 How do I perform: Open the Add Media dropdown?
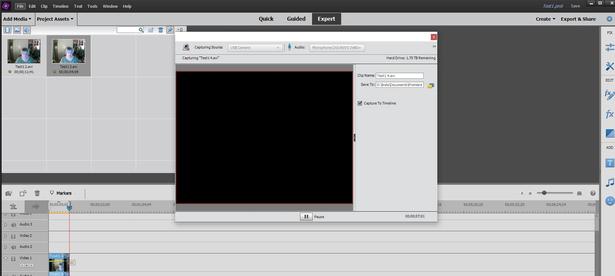17,19
